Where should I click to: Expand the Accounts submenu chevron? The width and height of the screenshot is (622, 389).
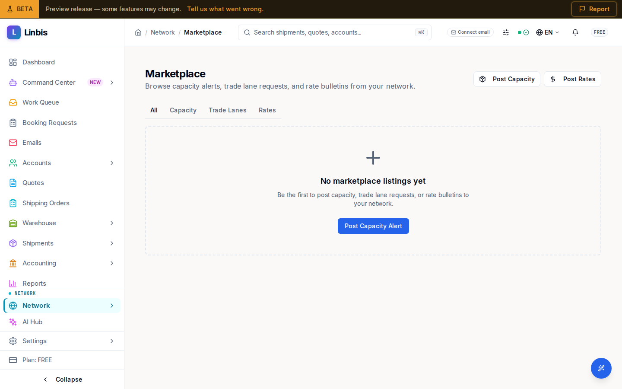coord(112,163)
